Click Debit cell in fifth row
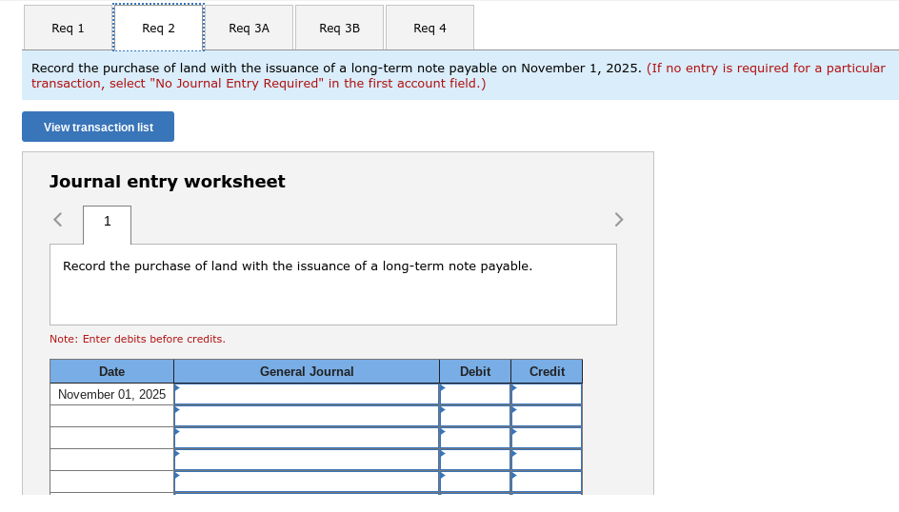 [474, 482]
